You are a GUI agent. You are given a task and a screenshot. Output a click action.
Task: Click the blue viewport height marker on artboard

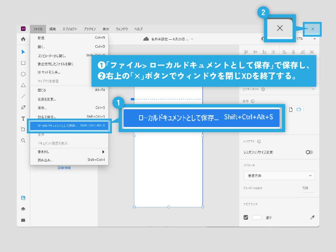133,99
